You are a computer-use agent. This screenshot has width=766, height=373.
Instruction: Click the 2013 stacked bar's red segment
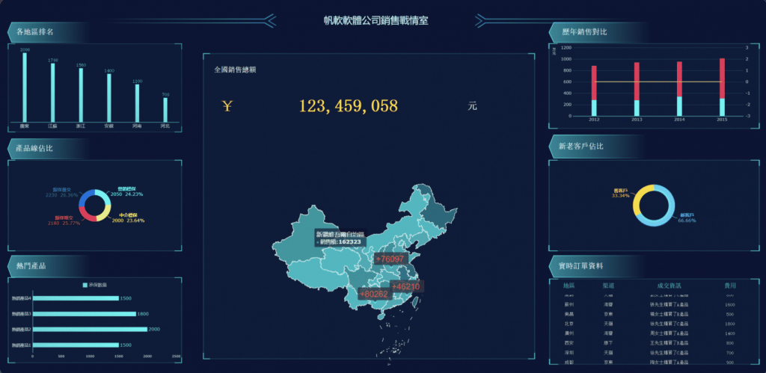pos(637,81)
